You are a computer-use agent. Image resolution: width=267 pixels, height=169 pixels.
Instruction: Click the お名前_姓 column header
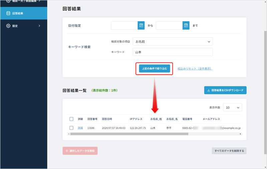click(x=156, y=119)
